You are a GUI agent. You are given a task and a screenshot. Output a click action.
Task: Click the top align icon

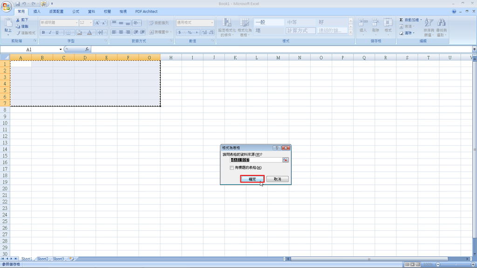[114, 23]
